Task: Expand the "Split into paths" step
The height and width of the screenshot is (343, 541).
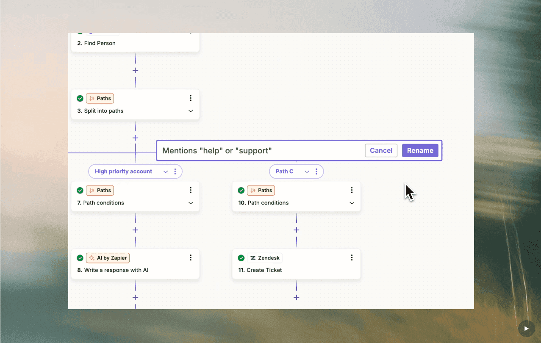Action: 190,111
